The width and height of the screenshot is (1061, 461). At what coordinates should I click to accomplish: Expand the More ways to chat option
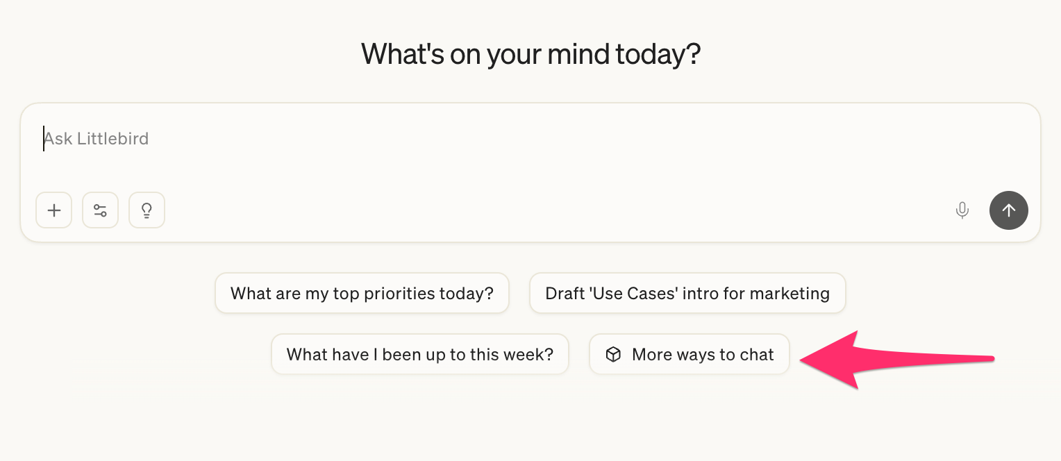(689, 355)
